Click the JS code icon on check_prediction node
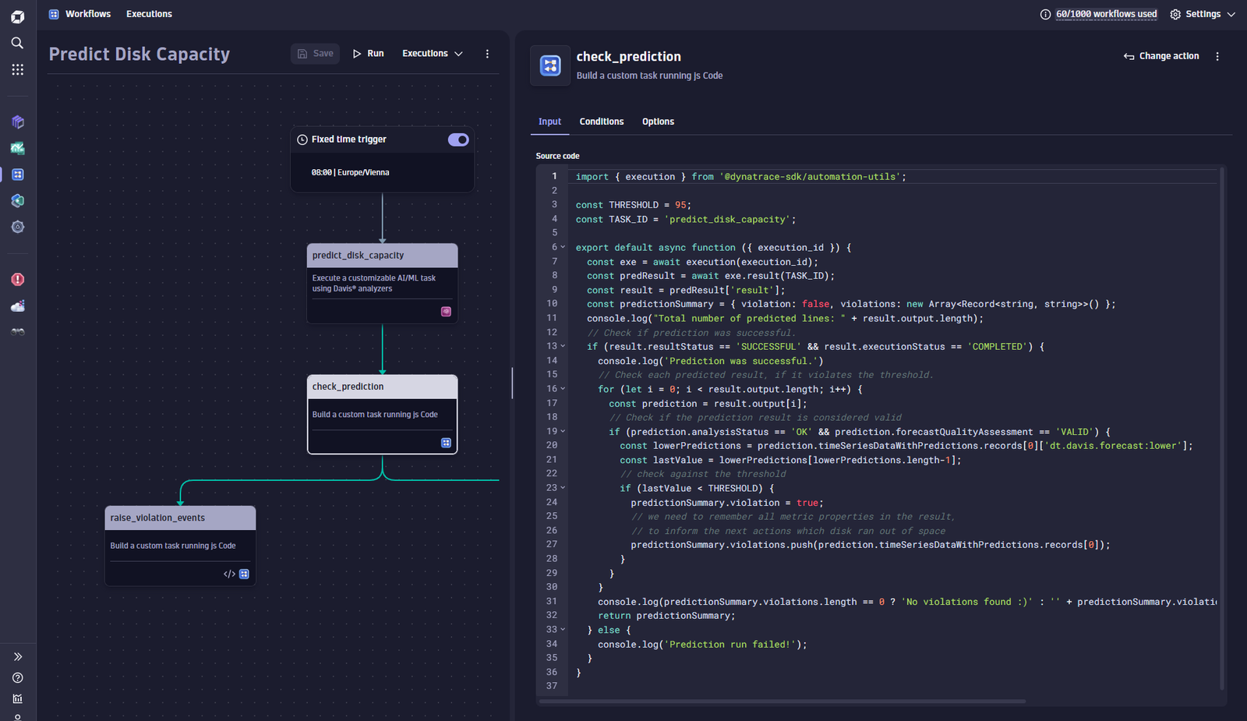The image size is (1247, 721). coord(446,443)
